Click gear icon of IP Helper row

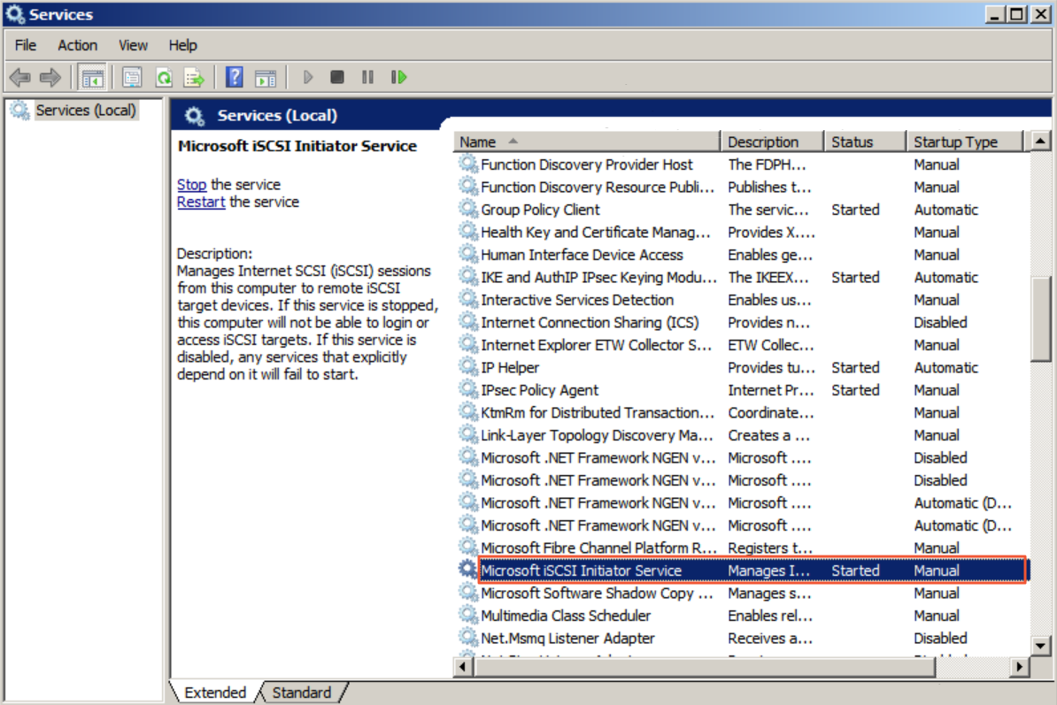(467, 367)
